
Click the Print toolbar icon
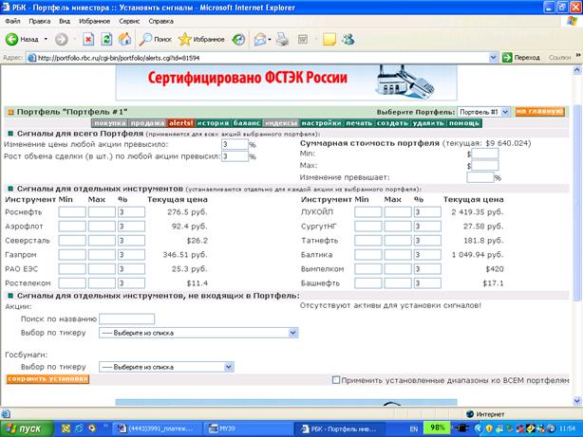(281, 40)
